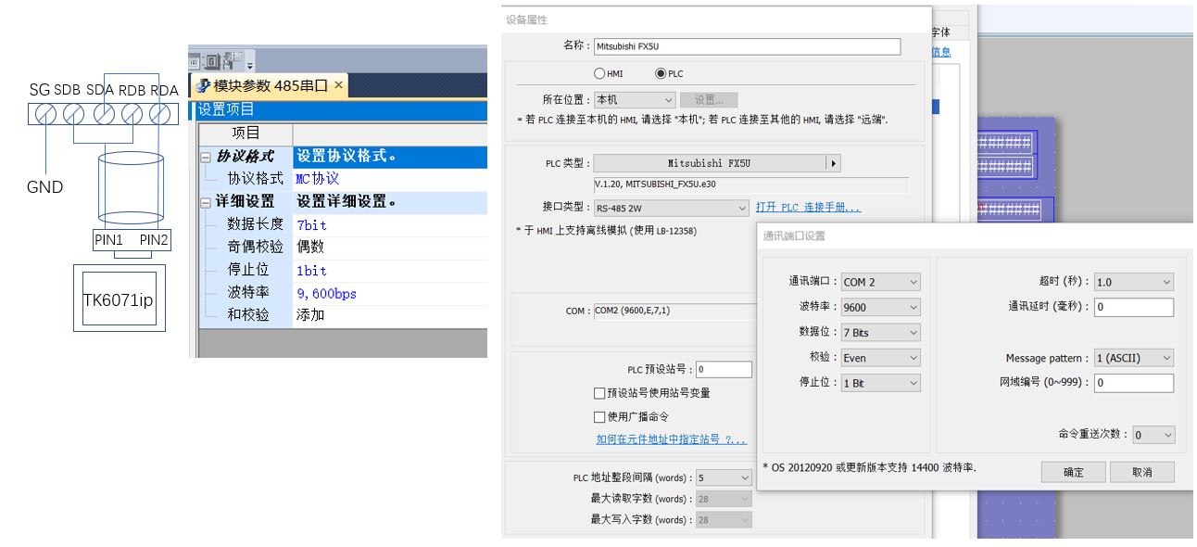Open the 校验 Even dropdown
1197x547 pixels.
[x=913, y=358]
